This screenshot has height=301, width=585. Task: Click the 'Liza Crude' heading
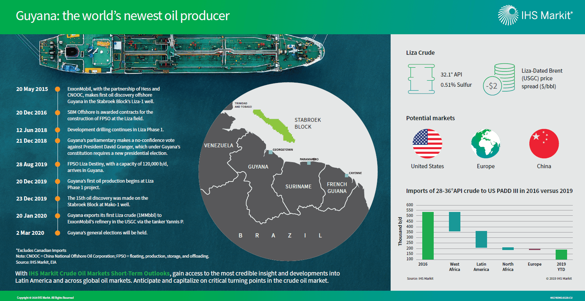click(x=420, y=53)
